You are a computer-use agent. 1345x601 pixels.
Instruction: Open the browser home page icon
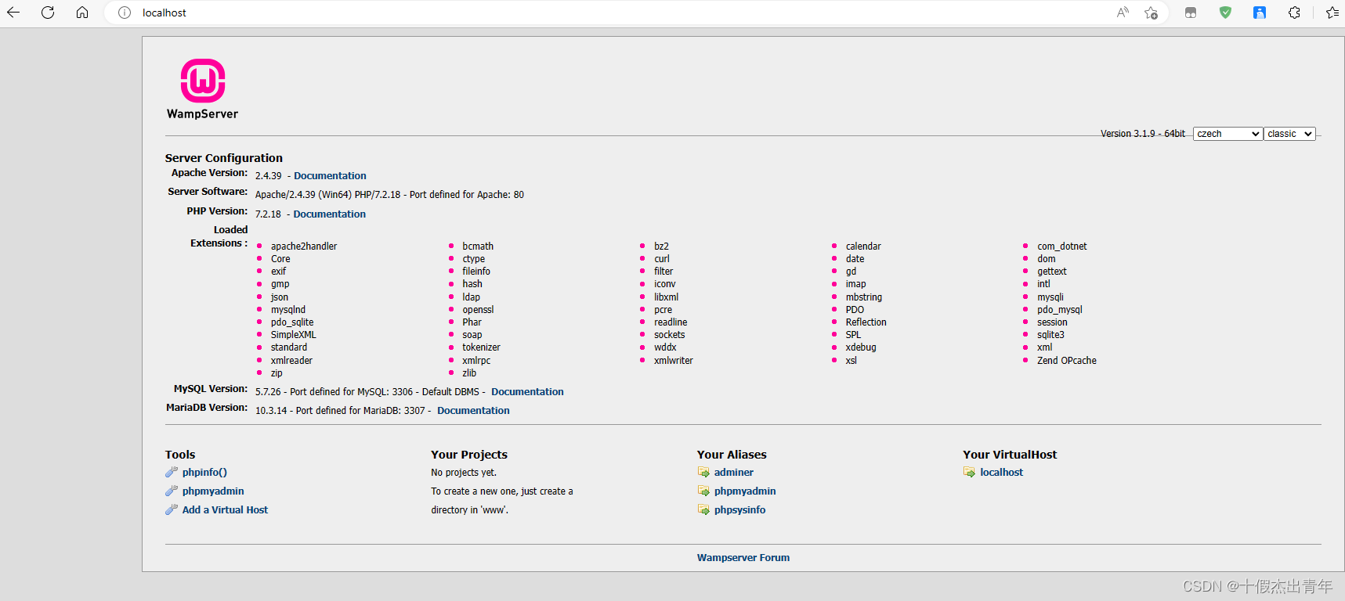coord(82,13)
